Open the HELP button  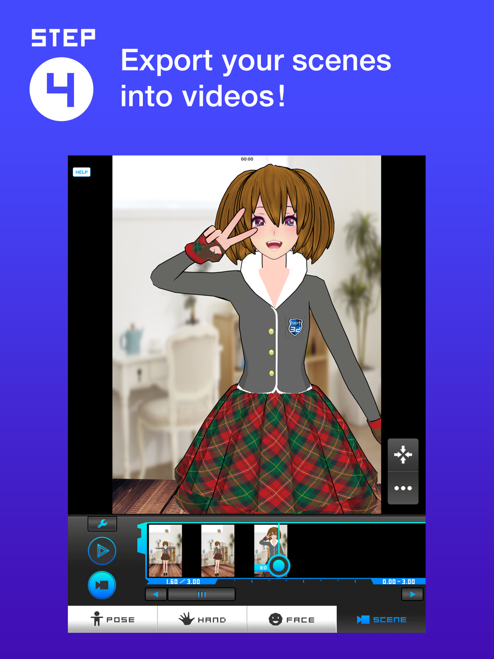(82, 172)
